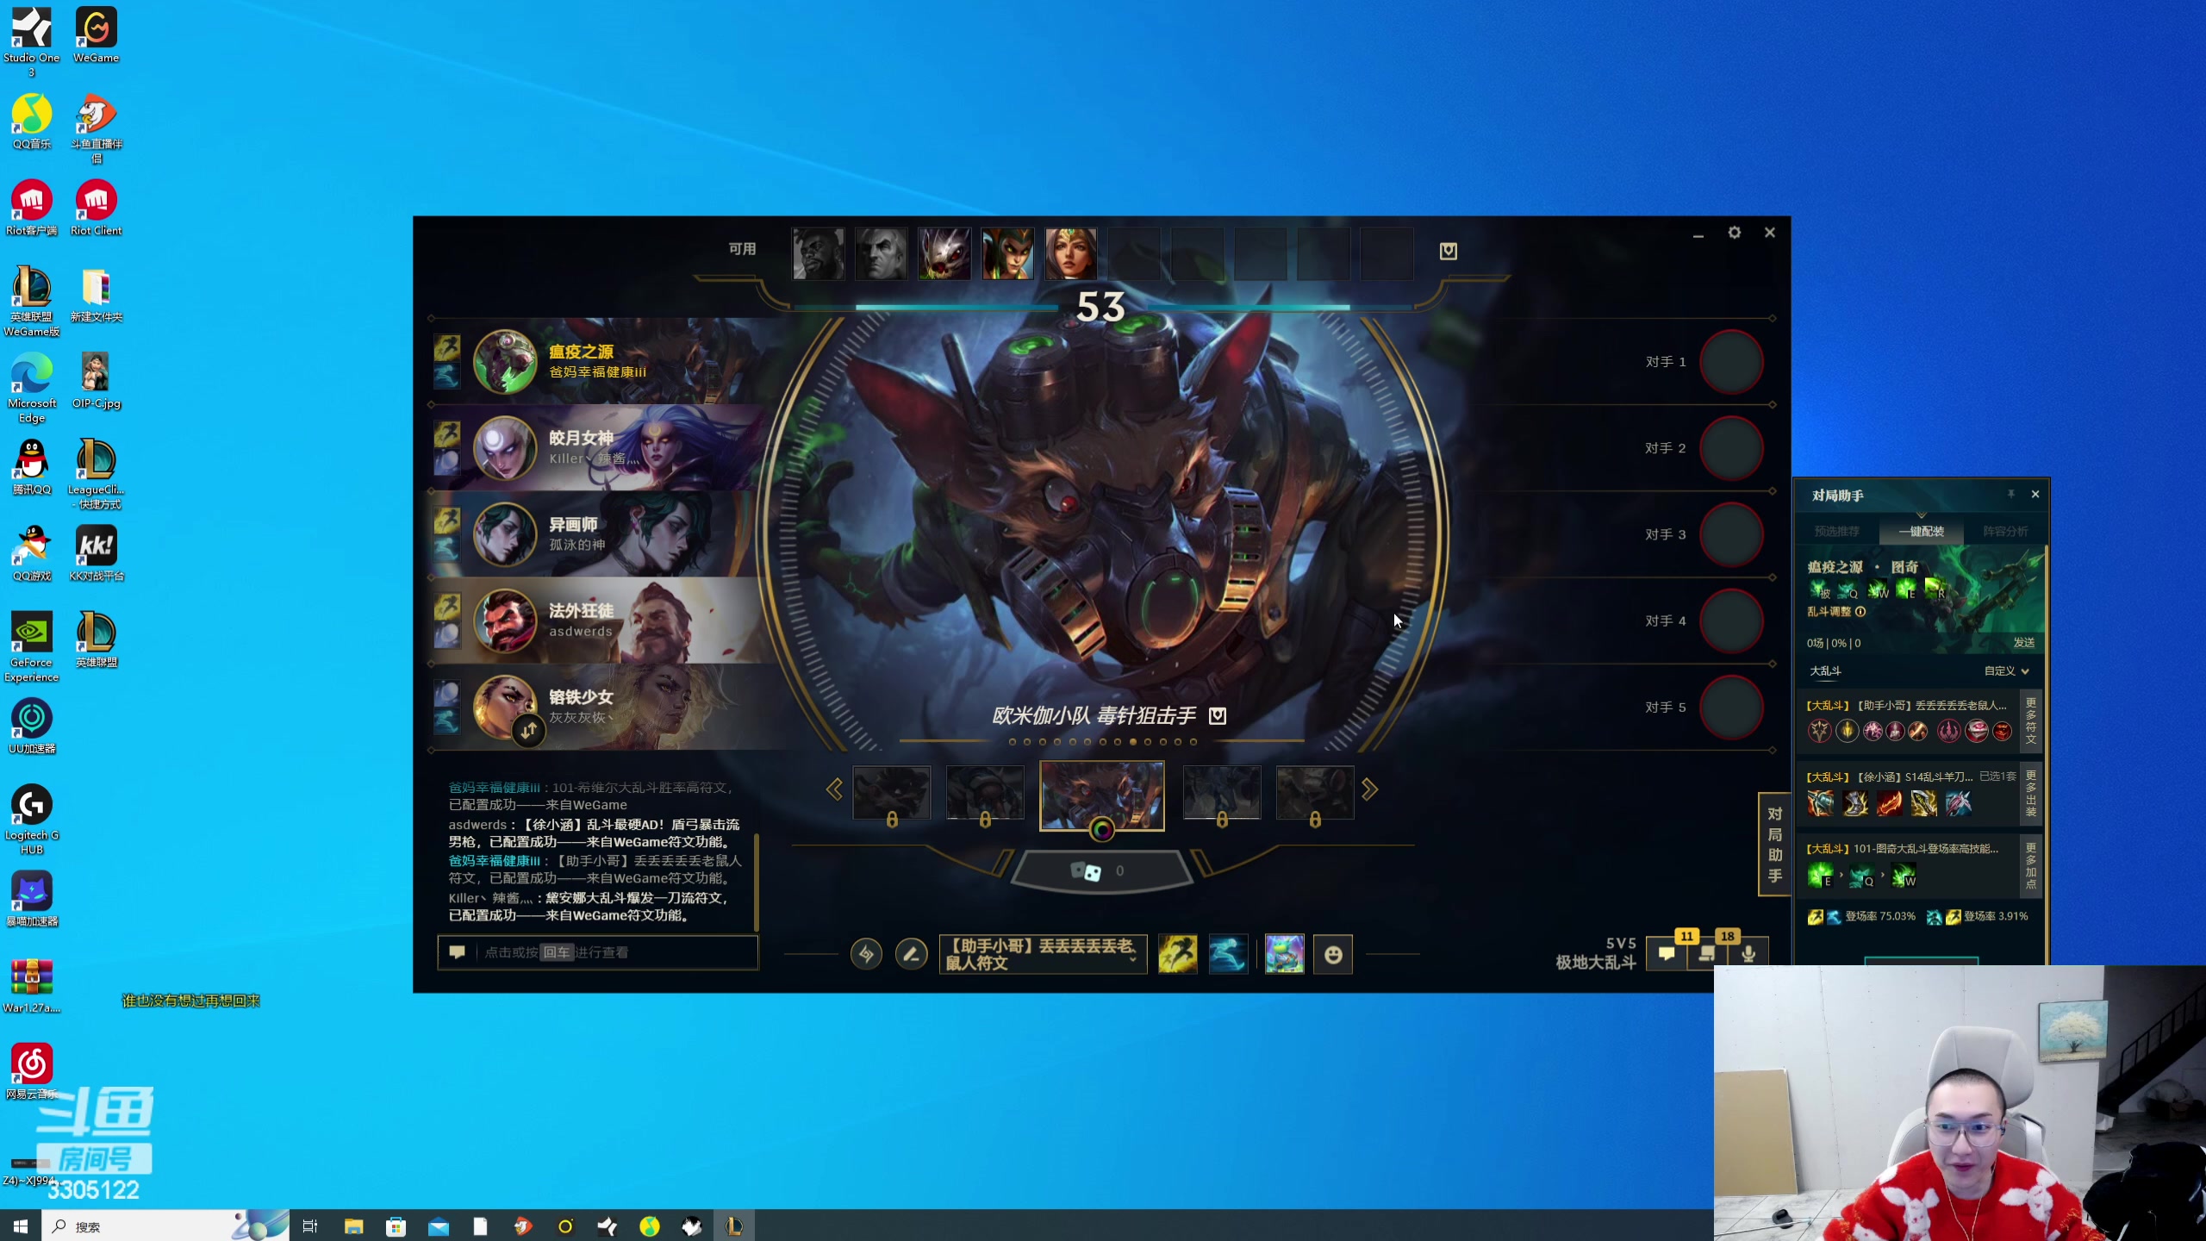
Task: Click the 法外狂徒 champion portrait
Action: click(505, 620)
